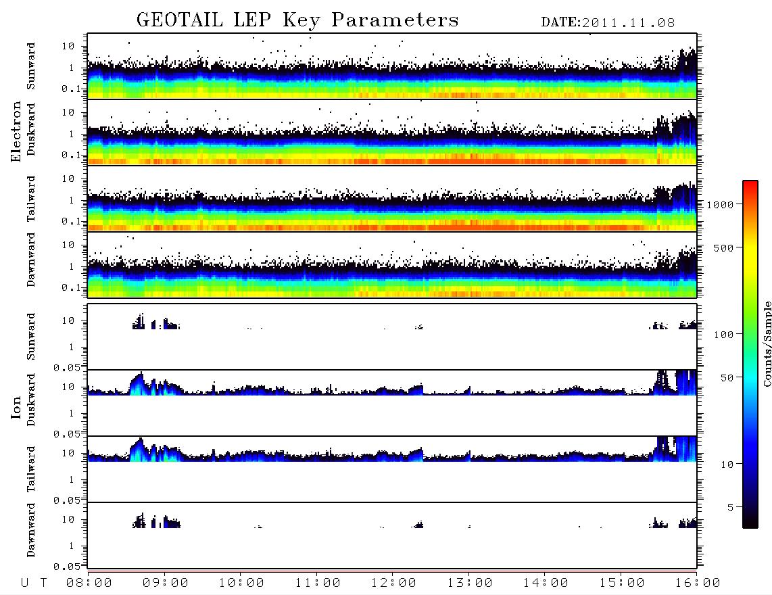The height and width of the screenshot is (595, 772).
Task: Click the "11:00" time tick label
Action: (318, 583)
